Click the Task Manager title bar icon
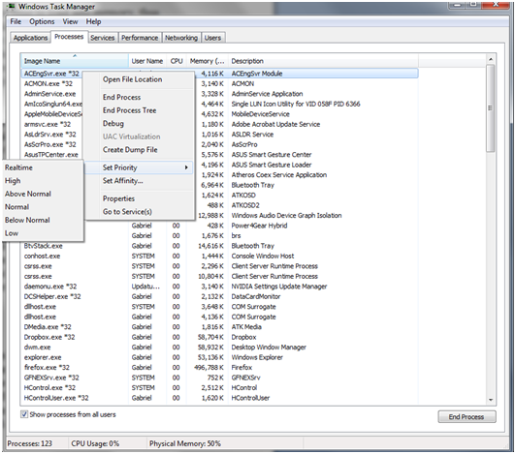 click(12, 6)
